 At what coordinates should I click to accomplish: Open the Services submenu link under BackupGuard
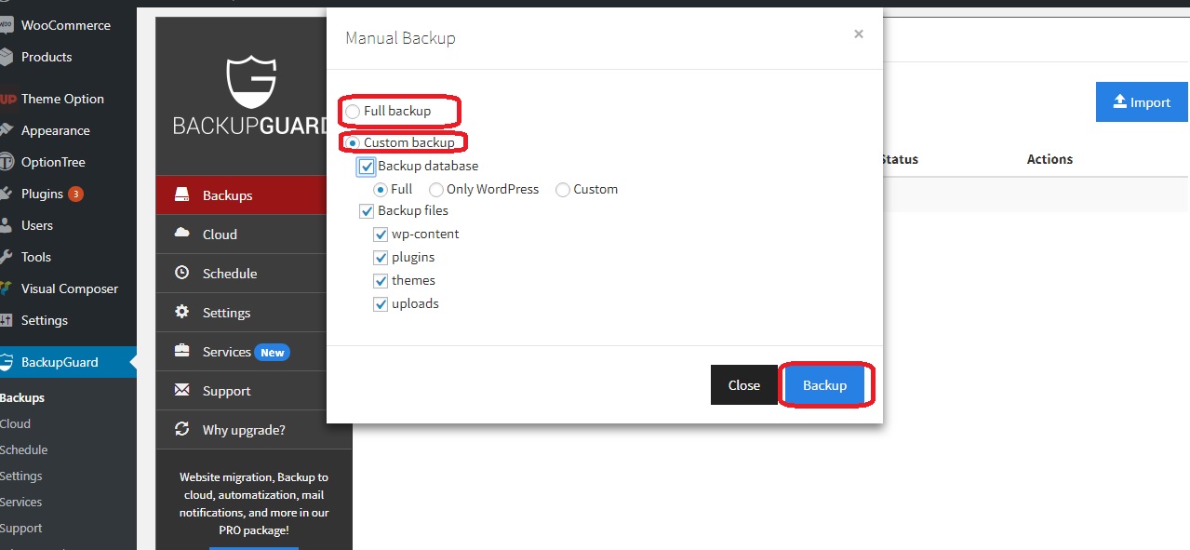pos(20,502)
